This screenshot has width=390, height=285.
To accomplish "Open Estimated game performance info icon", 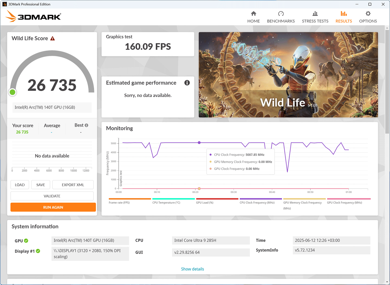I will pyautogui.click(x=187, y=83).
